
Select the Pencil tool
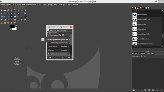pyautogui.click(x=8, y=20)
